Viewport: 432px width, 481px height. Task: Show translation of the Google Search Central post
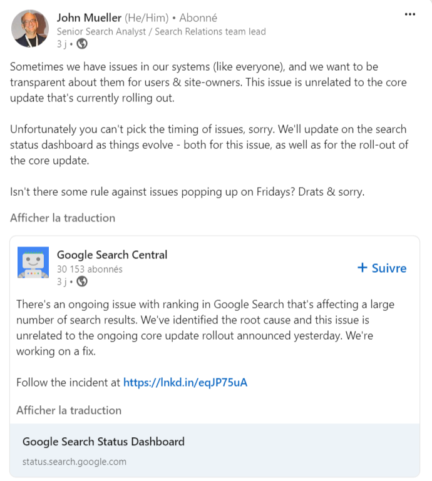pos(69,410)
